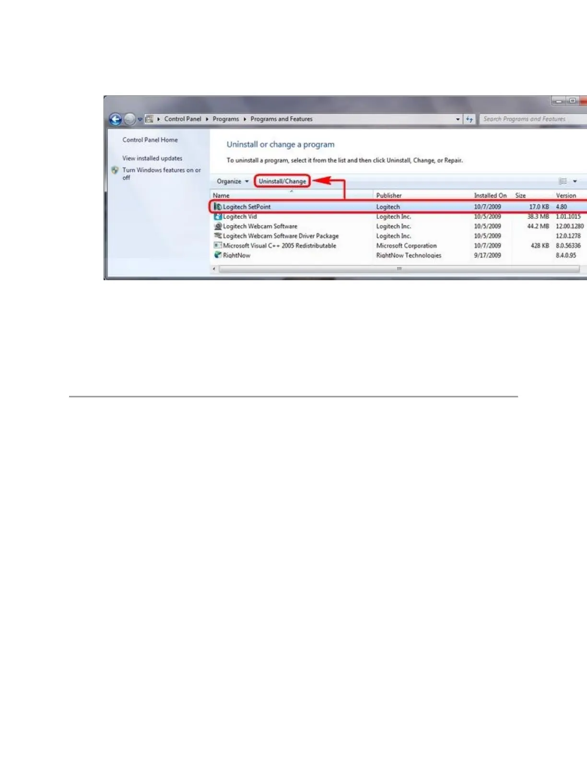Open the address bar history dropdown
The width and height of the screenshot is (587, 760).
click(458, 119)
